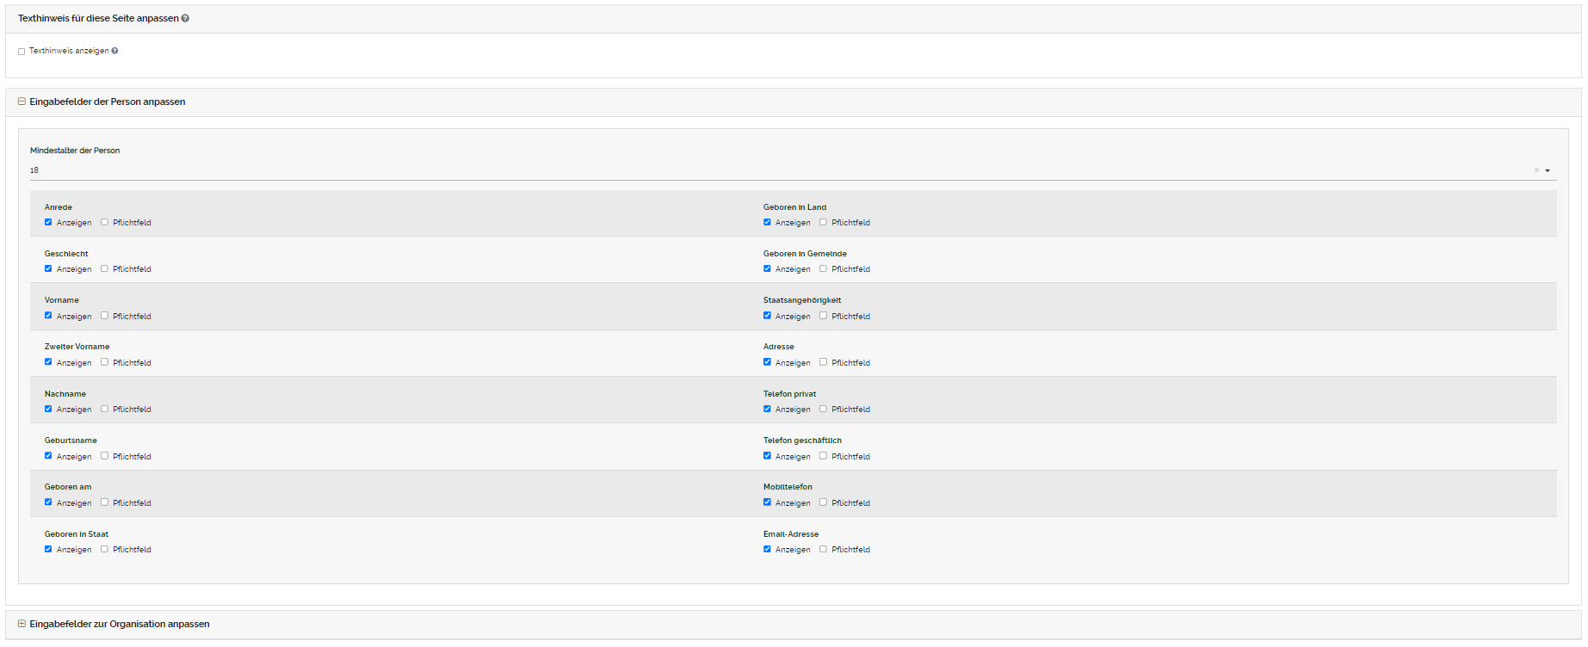Clear the Mindestalter selection with the x icon
The image size is (1588, 647).
1536,170
